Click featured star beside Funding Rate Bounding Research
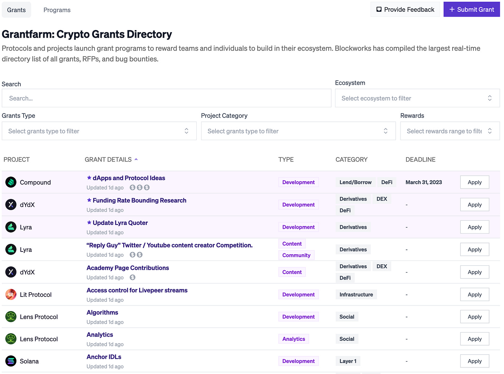The width and height of the screenshot is (504, 374). click(89, 200)
